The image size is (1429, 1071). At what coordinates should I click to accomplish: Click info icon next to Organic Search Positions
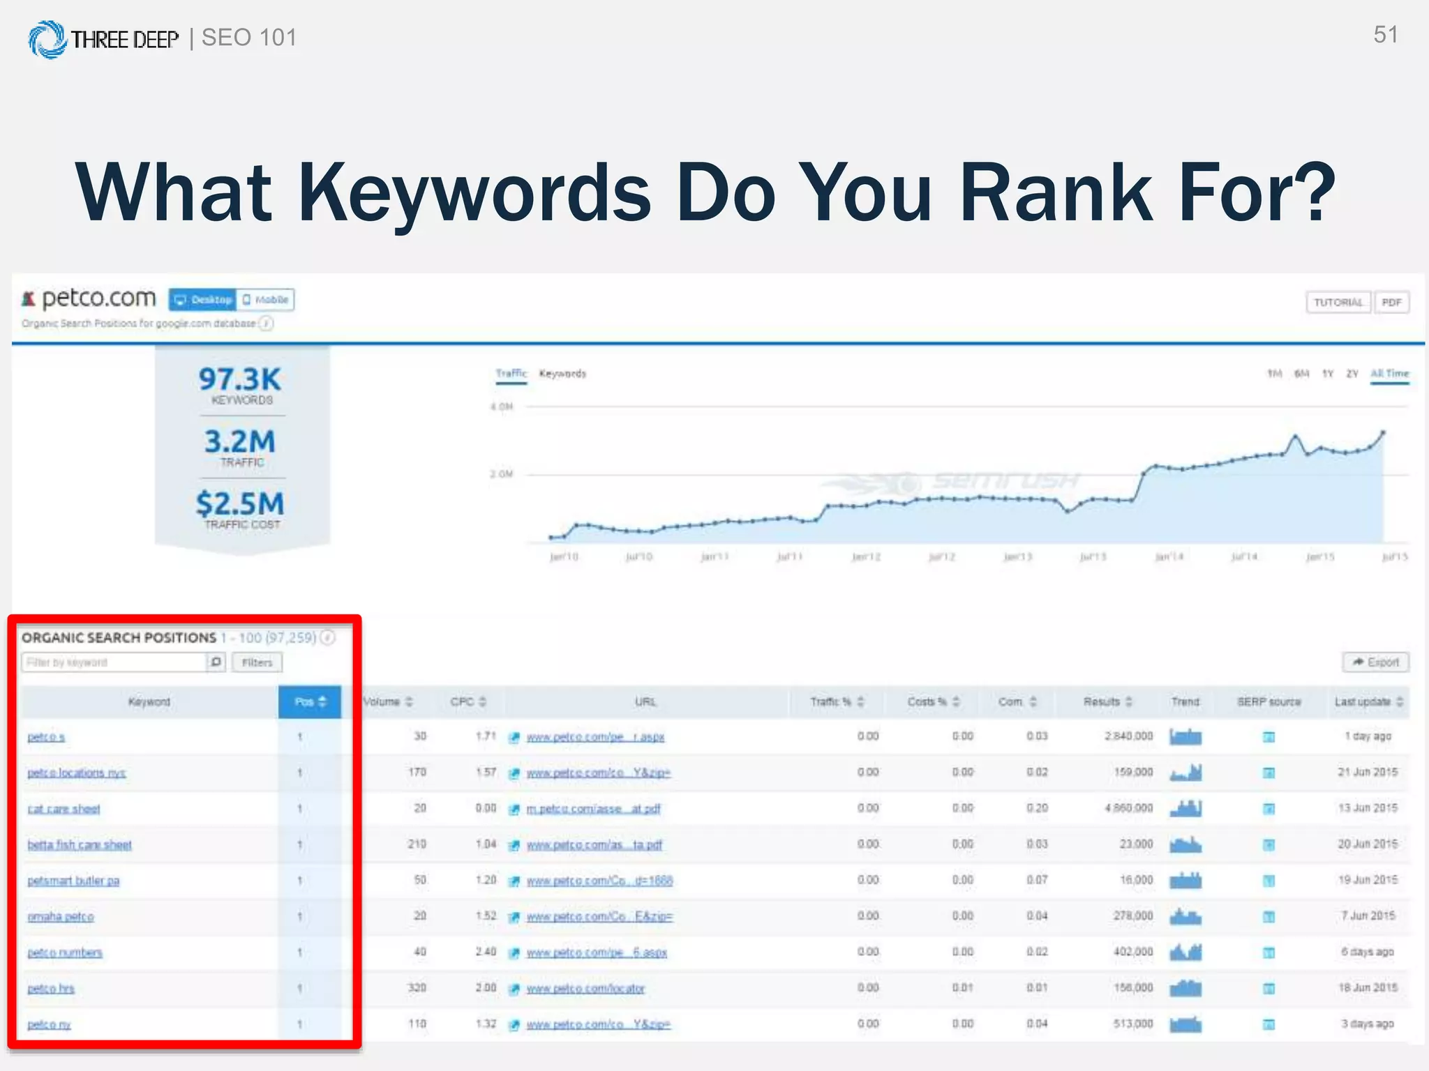click(x=327, y=637)
